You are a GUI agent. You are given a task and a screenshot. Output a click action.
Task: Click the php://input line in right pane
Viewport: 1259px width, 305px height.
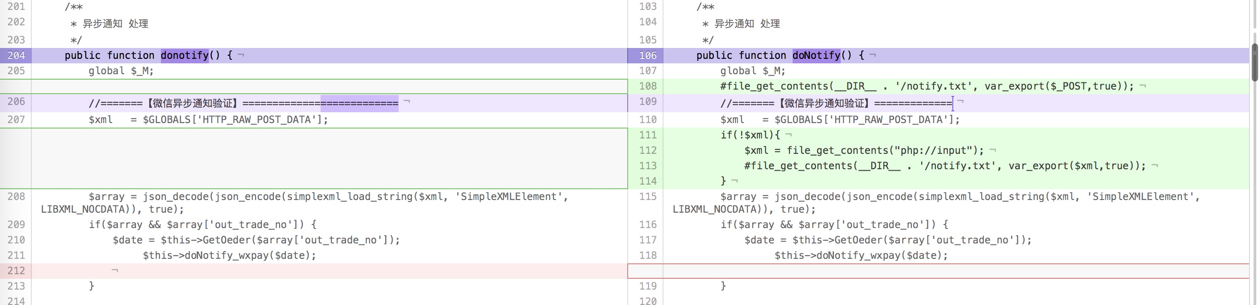pyautogui.click(x=864, y=150)
